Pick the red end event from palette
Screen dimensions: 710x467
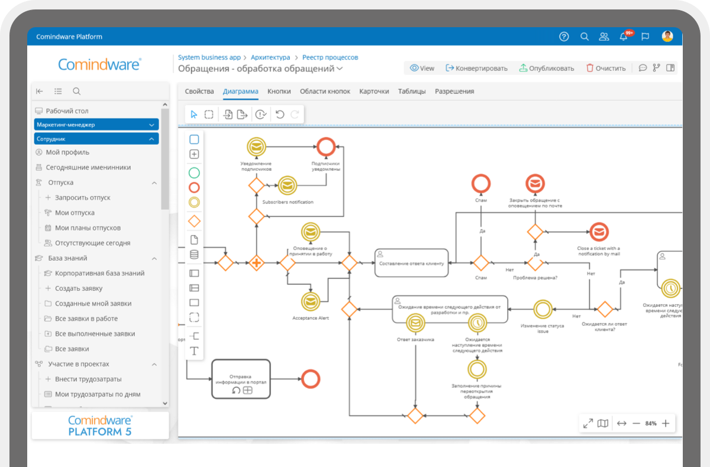pyautogui.click(x=194, y=187)
